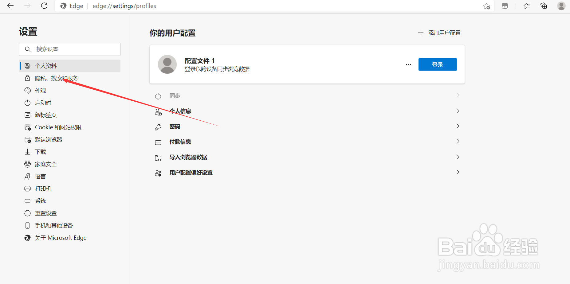Click the blue 登录 button

438,64
